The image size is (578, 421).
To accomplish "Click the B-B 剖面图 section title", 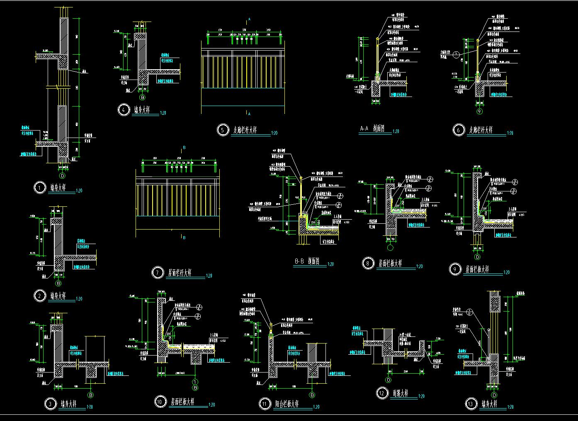I will [x=307, y=261].
